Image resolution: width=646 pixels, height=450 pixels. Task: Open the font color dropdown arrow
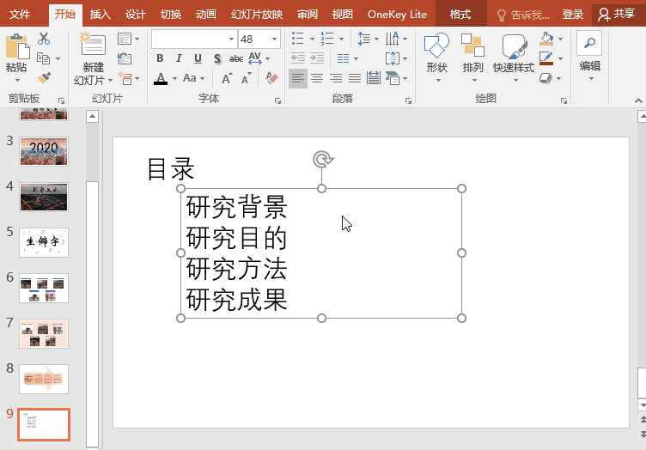(174, 79)
